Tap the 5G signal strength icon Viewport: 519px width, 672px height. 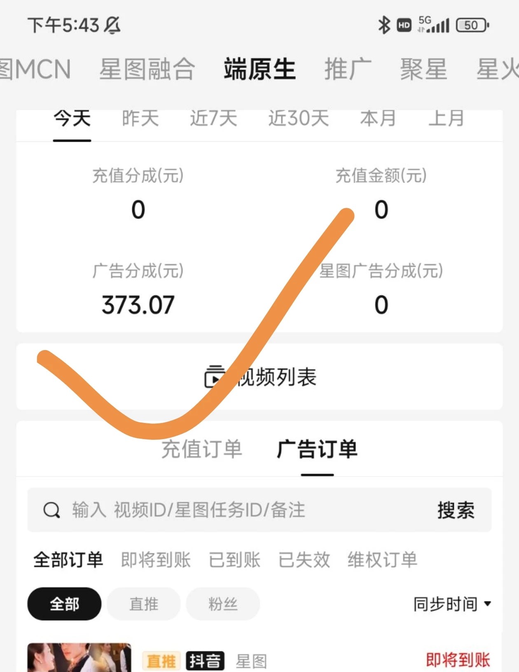pos(433,25)
